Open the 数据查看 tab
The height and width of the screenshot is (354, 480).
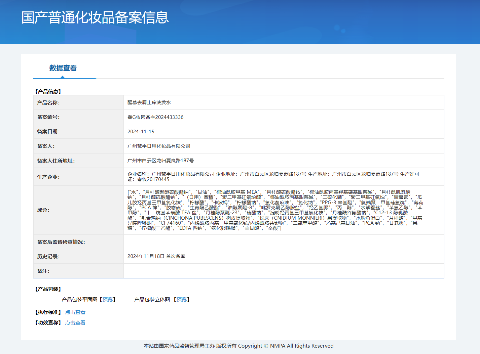point(63,68)
